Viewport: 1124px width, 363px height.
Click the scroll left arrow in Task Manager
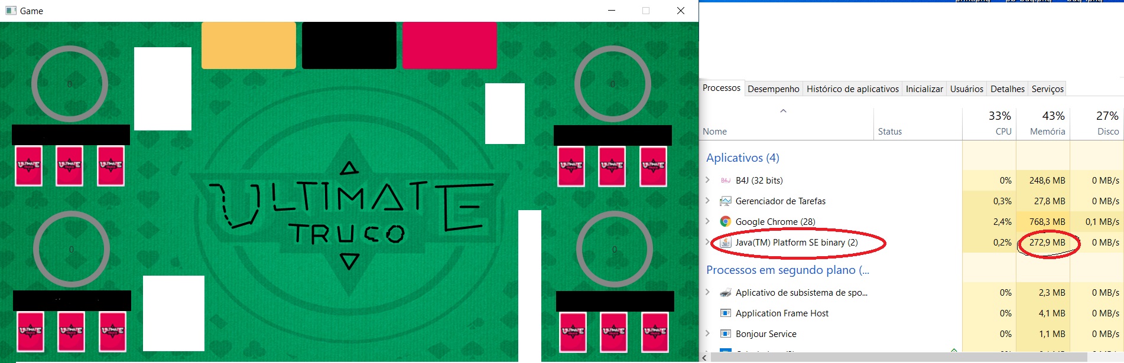tap(704, 358)
